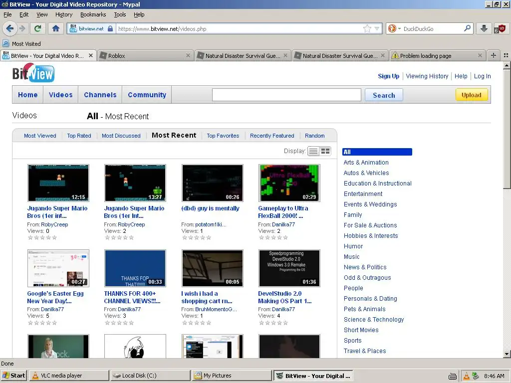Sort videos by Most Discussed
511x383 pixels.
pos(121,136)
